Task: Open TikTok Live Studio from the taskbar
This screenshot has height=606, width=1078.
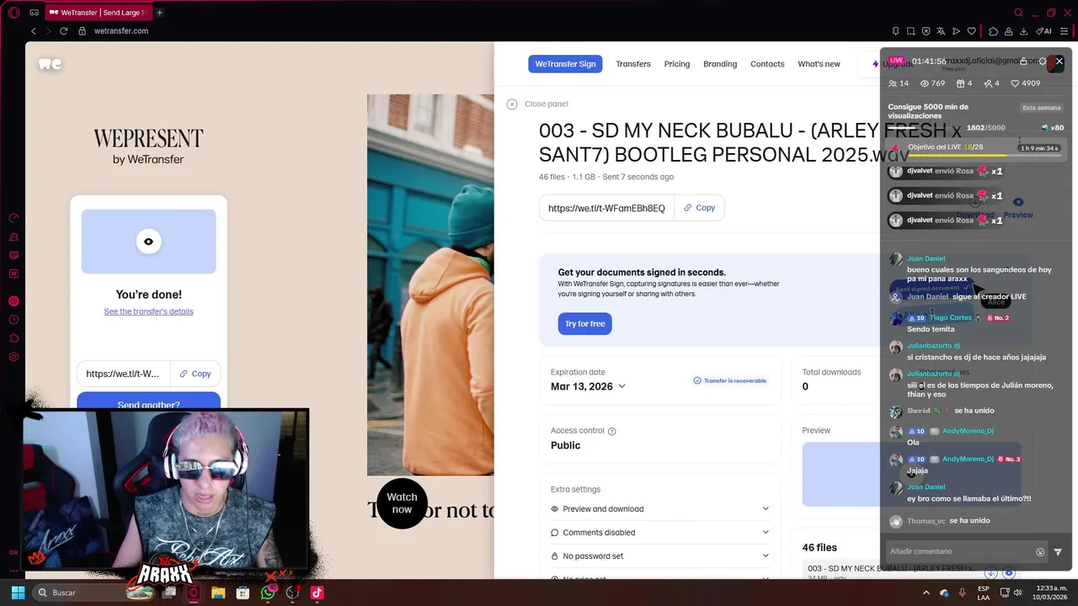Action: [x=317, y=593]
